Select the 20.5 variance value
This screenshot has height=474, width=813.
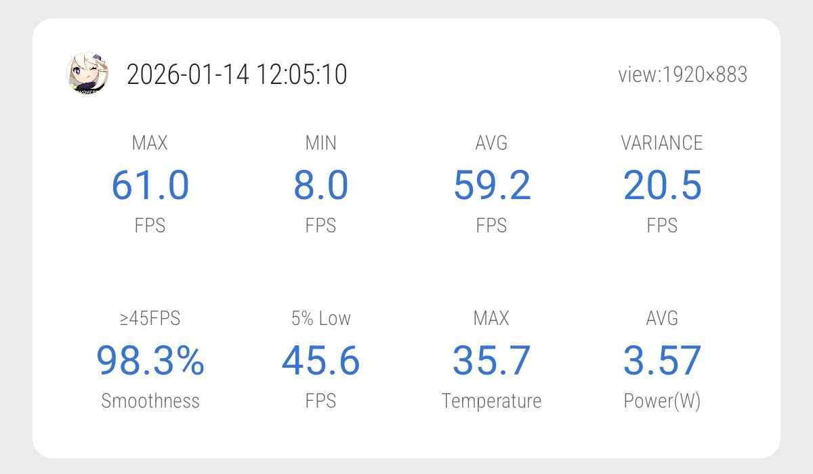click(x=662, y=185)
